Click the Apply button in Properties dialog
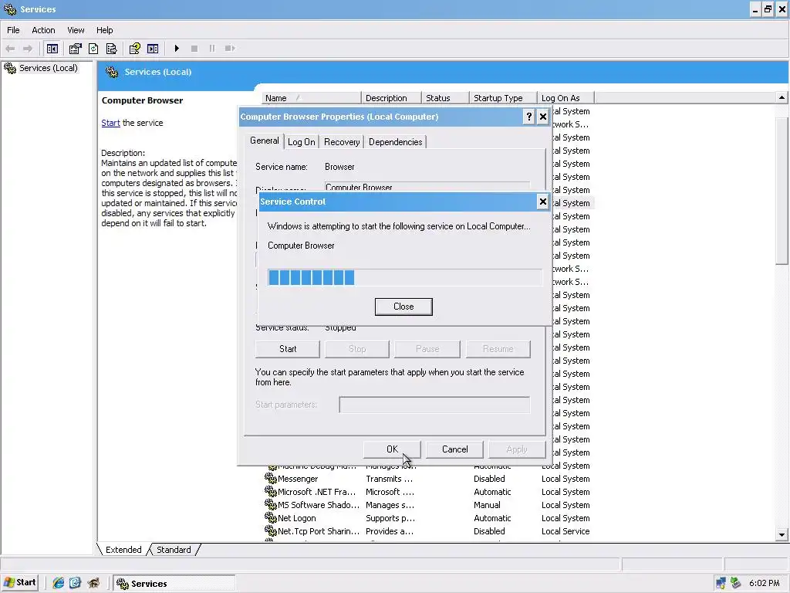790x593 pixels. (516, 449)
